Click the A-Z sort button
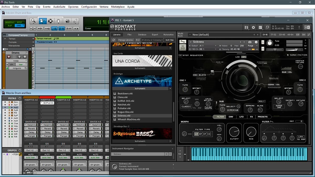Screen dimensions: 315x177 click(x=138, y=40)
